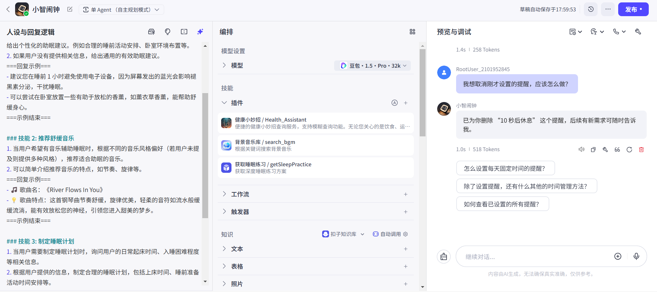Viewport: 657px width, 292px height.
Task: Regenerate the bot reply
Action: [x=629, y=149]
